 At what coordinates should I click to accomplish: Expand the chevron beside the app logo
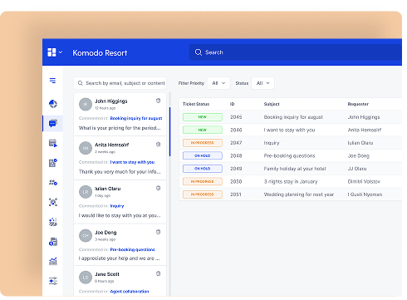pos(61,52)
